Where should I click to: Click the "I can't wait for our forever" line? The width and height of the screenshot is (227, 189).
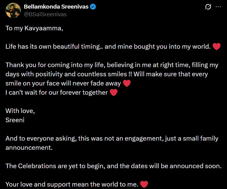[x=57, y=93]
